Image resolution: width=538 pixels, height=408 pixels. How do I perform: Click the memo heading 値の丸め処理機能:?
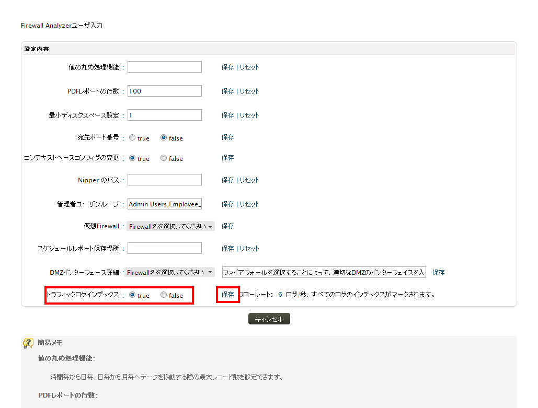tap(66, 358)
